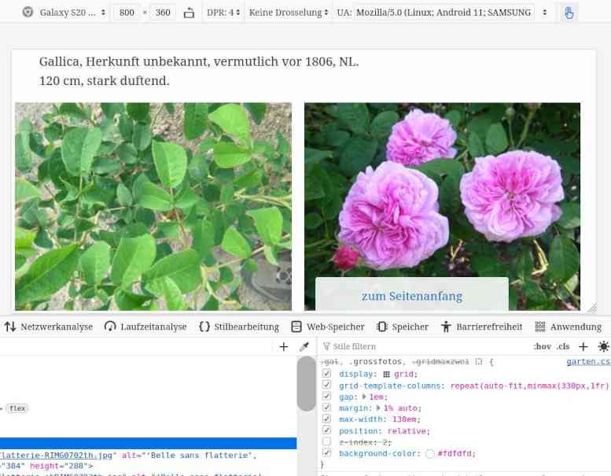This screenshot has width=611, height=476.
Task: Edit the 130em max-width value
Action: coord(404,419)
